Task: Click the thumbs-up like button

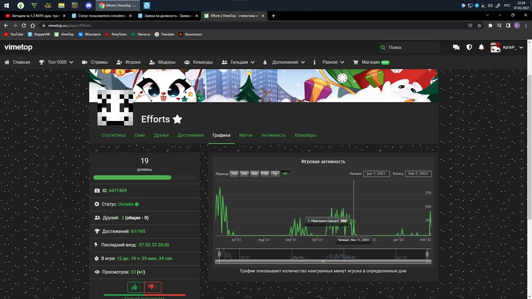Action: (x=136, y=287)
